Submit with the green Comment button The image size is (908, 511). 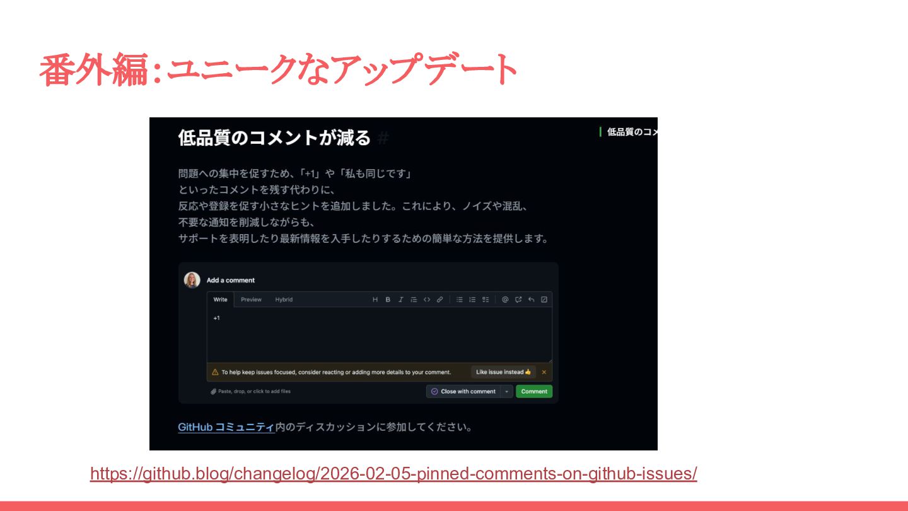534,391
